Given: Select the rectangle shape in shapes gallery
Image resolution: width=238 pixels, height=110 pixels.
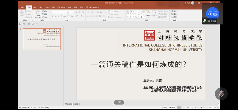Looking at the screenshot, I should pos(139,11).
